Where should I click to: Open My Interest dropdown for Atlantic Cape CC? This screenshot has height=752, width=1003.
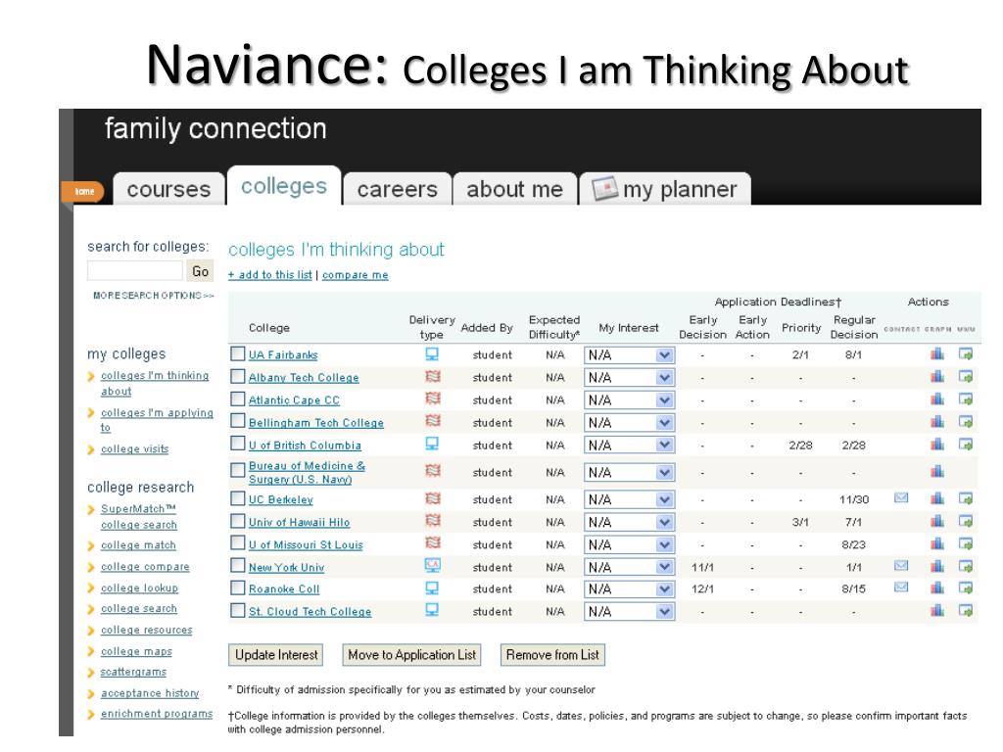(x=630, y=399)
